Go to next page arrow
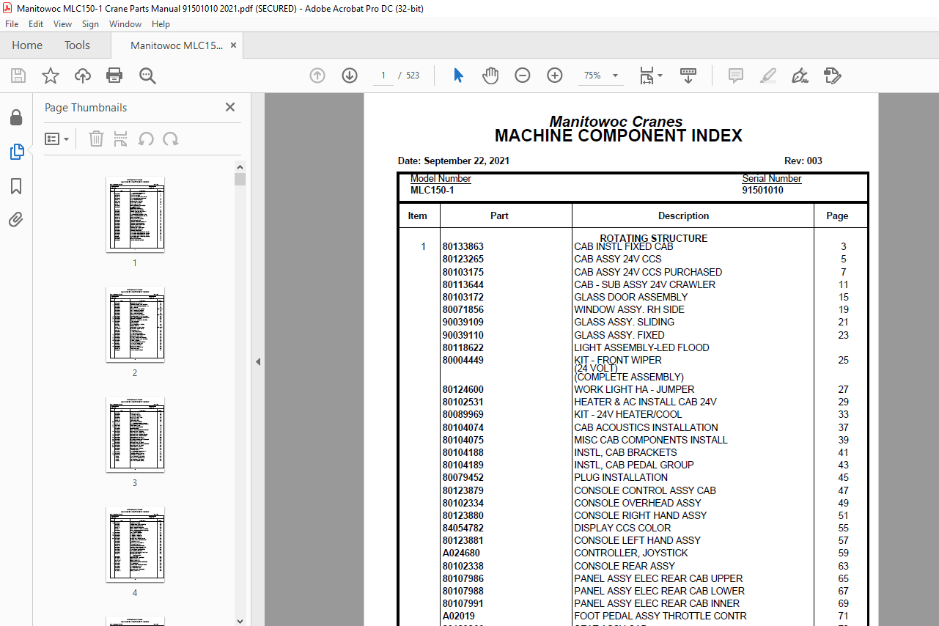Screen dimensions: 939x626 [350, 76]
